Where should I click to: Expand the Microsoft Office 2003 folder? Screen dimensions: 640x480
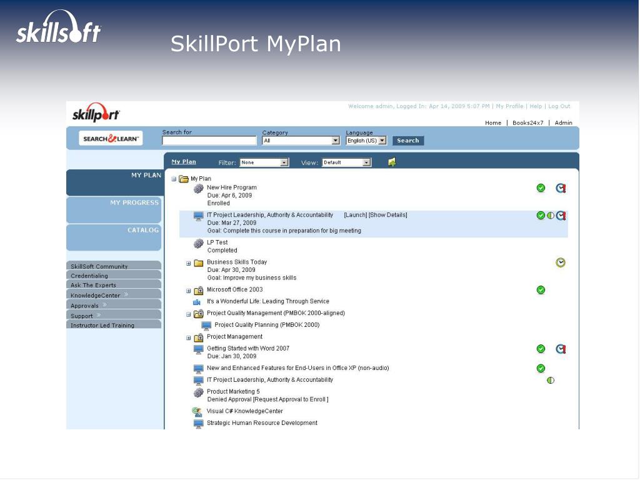[x=189, y=291]
